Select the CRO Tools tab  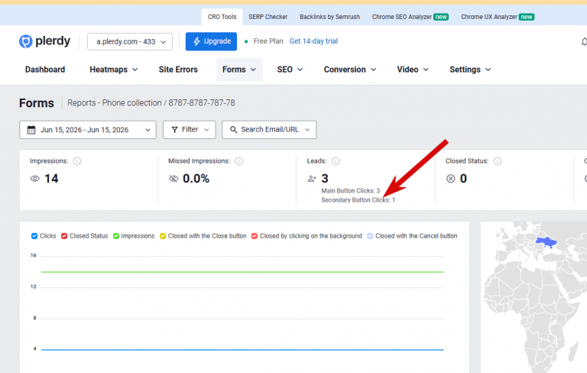click(x=222, y=17)
